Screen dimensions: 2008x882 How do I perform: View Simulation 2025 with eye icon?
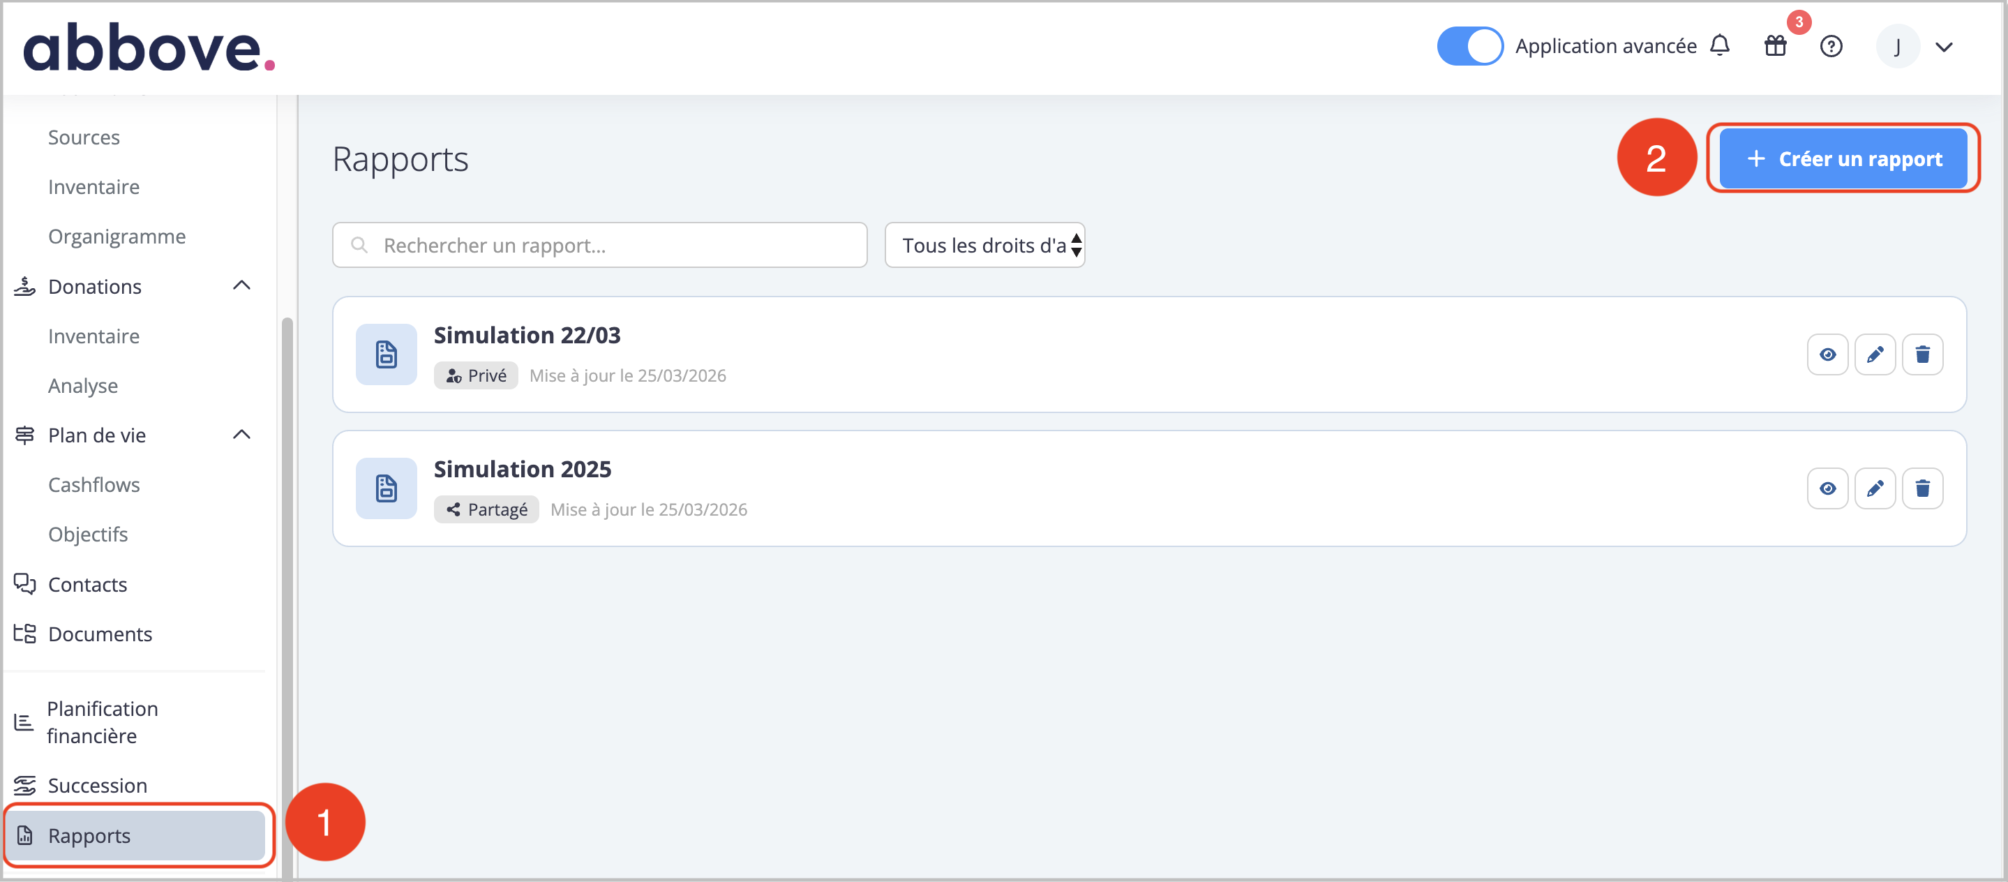point(1827,489)
